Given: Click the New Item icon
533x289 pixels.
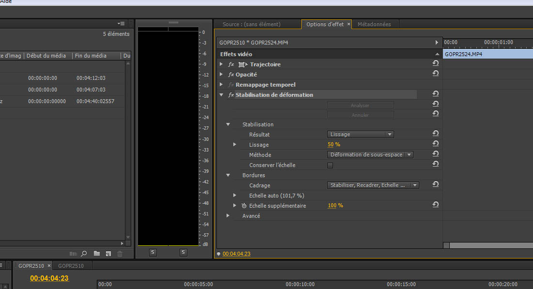Looking at the screenshot, I should [108, 253].
